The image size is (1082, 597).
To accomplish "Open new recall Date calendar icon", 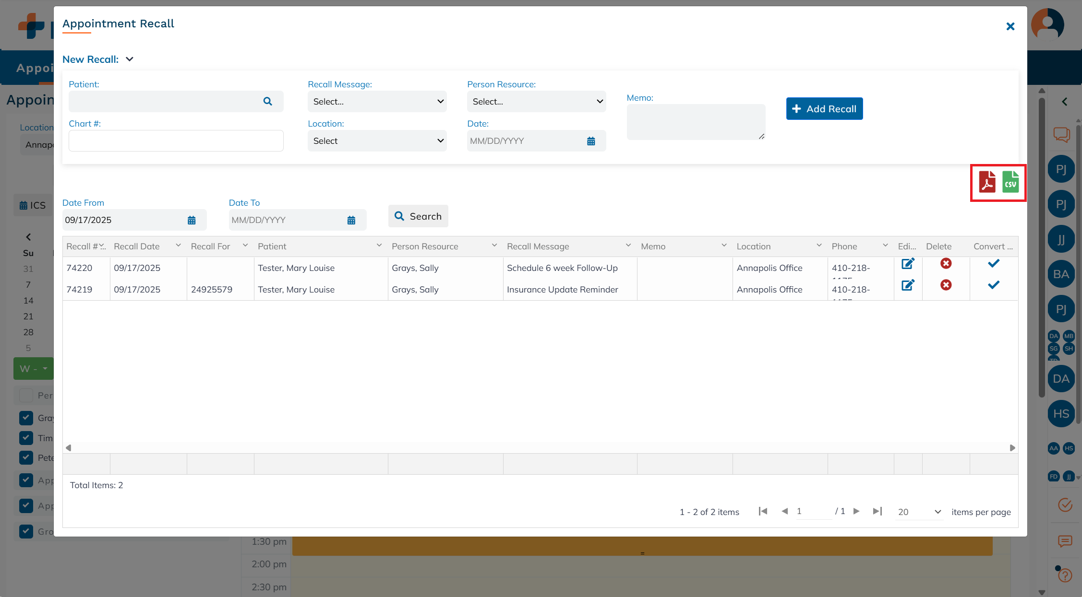I will tap(591, 141).
